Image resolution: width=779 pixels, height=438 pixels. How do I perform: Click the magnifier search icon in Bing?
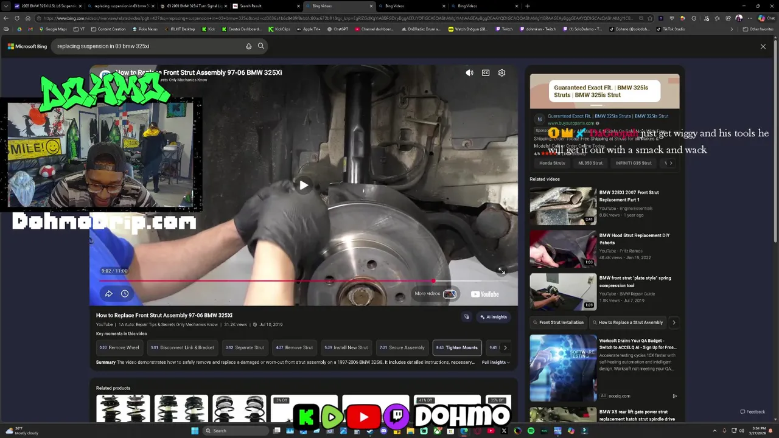click(x=261, y=46)
